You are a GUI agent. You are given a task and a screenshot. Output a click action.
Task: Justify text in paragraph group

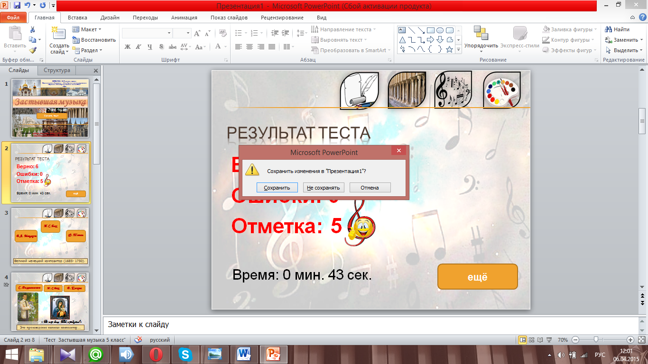coord(272,46)
